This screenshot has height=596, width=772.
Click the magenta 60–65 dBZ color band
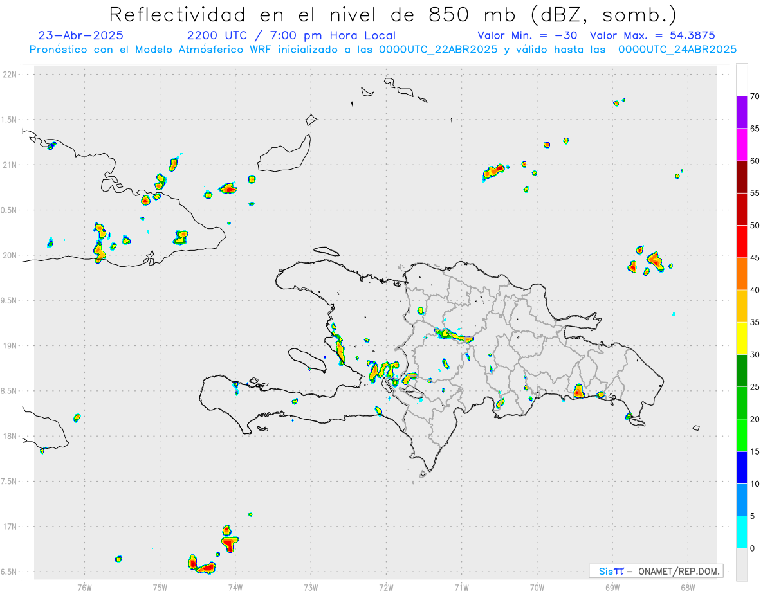pos(742,145)
